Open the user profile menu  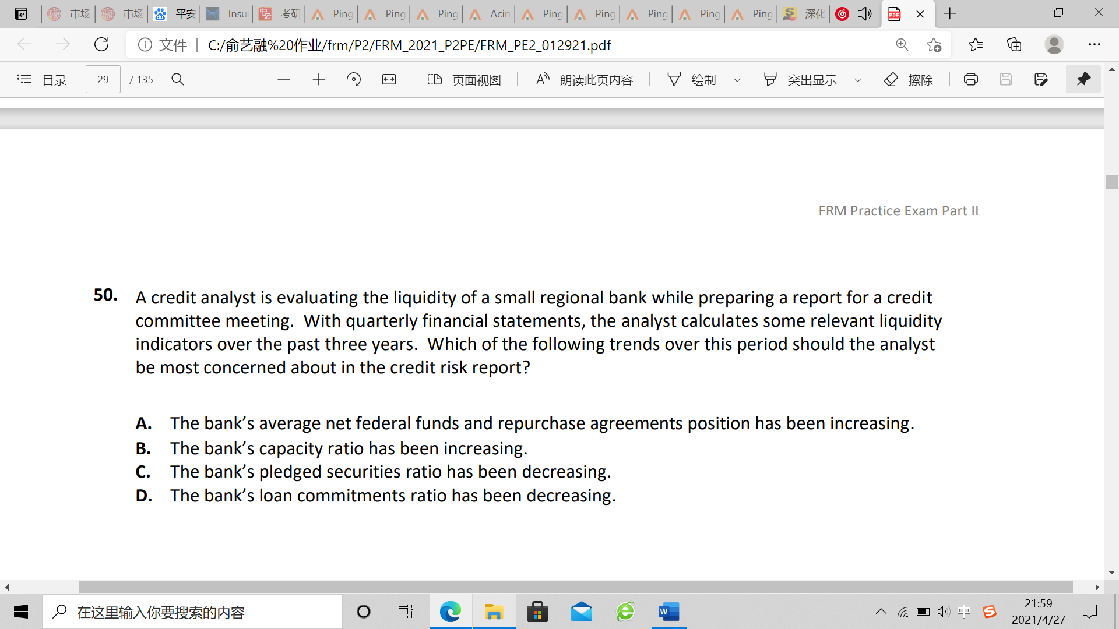tap(1054, 45)
